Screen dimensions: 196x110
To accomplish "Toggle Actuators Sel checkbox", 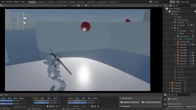I will [77, 98].
